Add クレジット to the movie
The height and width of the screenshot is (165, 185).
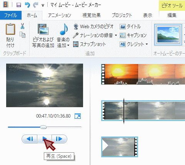pos(132,44)
